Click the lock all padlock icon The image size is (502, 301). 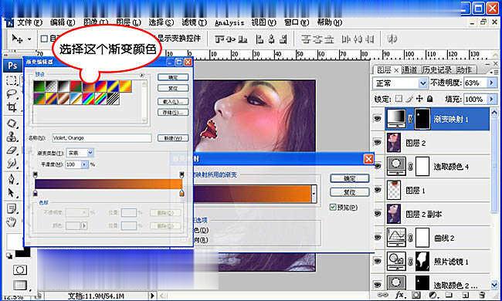coord(430,99)
